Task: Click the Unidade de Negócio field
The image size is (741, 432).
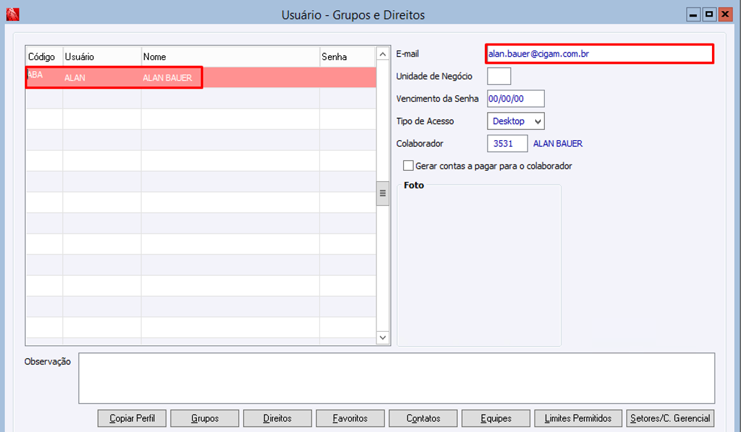Action: pos(499,76)
